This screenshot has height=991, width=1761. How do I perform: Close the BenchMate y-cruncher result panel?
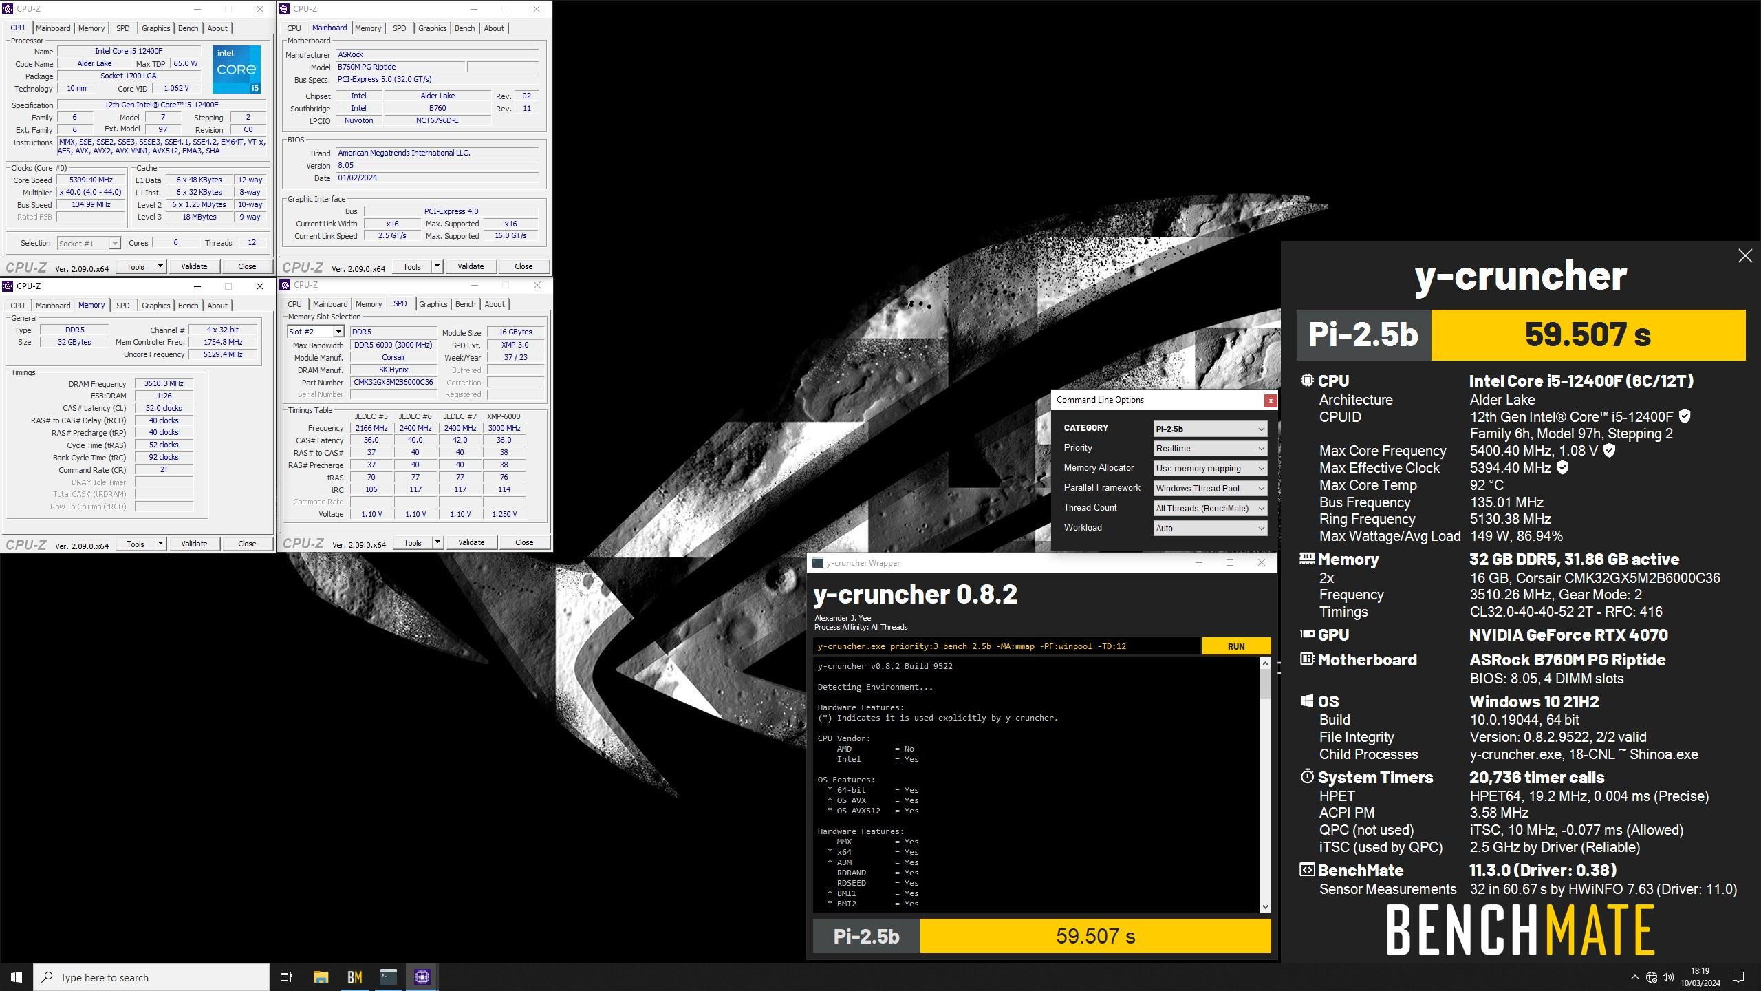[x=1745, y=256]
